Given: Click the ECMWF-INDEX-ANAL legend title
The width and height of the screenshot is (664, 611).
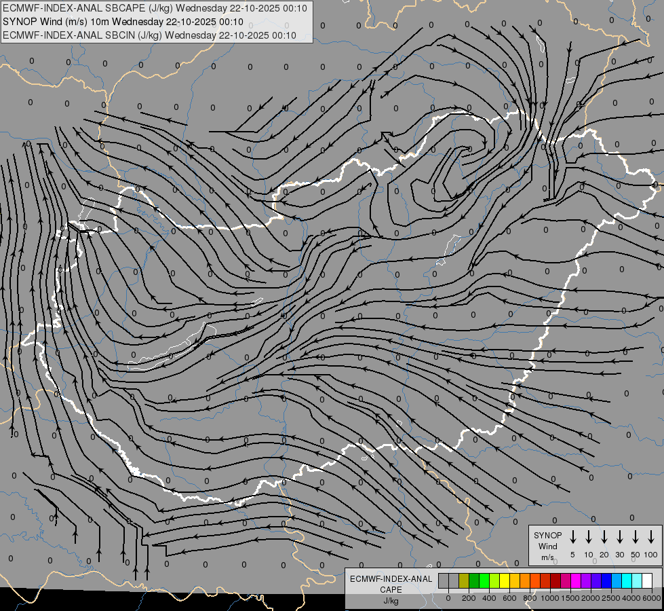Looking at the screenshot, I should click(x=391, y=579).
